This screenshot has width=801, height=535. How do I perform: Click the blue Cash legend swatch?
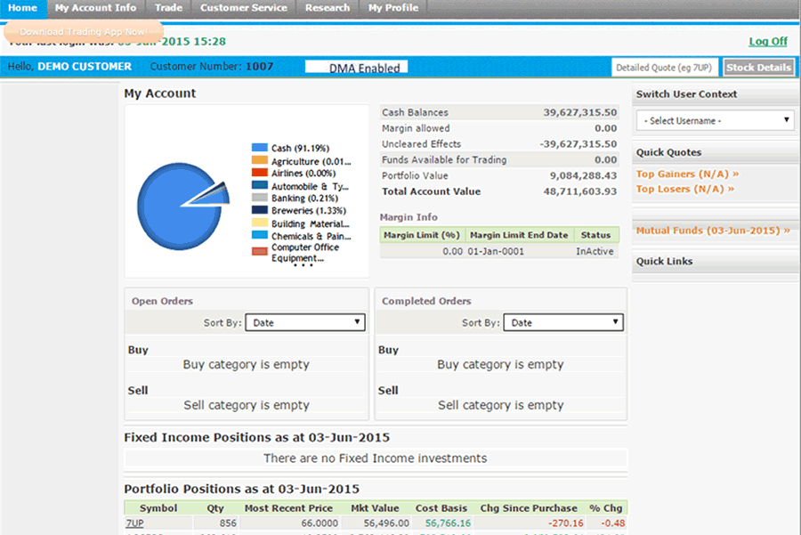point(259,148)
